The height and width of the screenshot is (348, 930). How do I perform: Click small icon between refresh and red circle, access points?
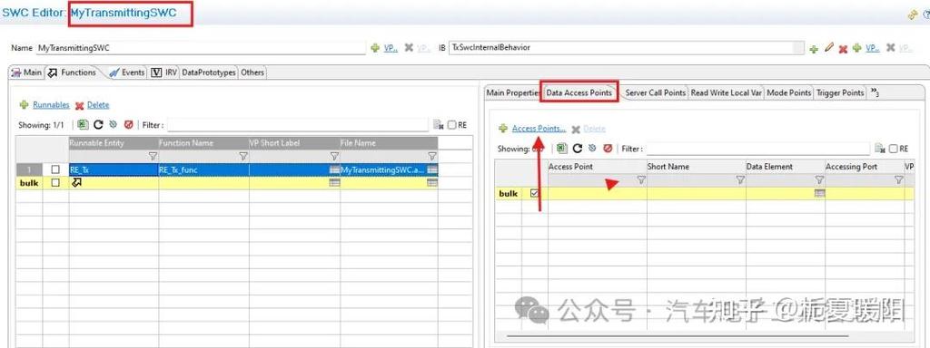[x=592, y=149]
